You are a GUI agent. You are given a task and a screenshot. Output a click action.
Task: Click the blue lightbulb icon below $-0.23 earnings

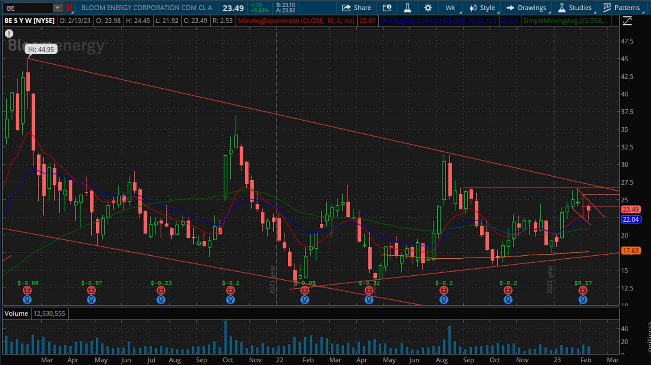click(x=161, y=300)
